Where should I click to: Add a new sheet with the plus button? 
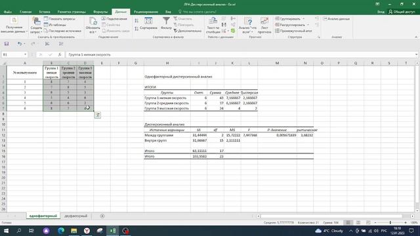point(102,216)
